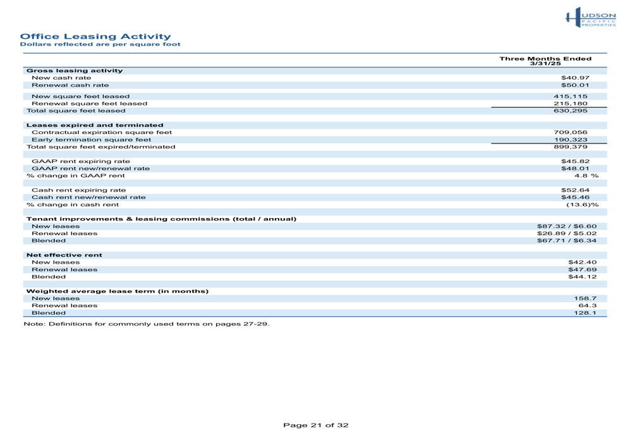Select the lease term value 158.7

point(585,299)
